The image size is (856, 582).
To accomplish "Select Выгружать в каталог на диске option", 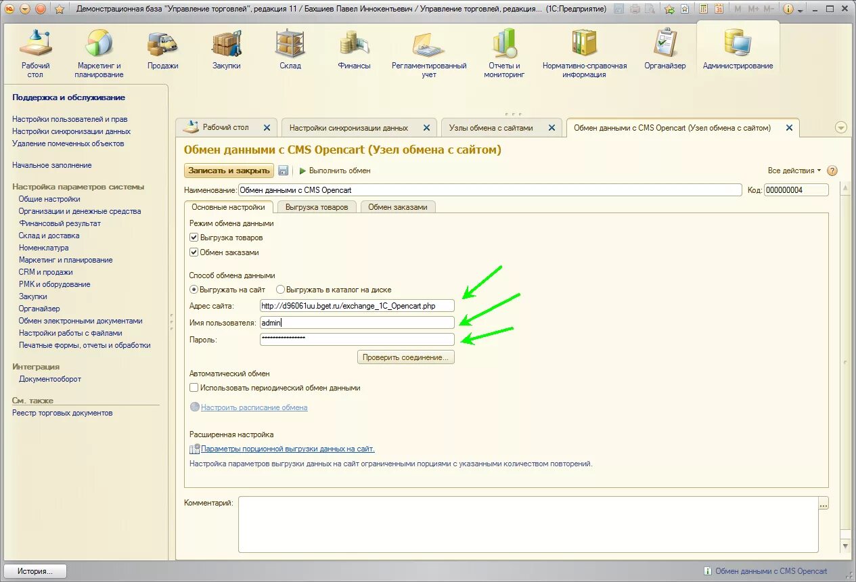I will pos(281,290).
